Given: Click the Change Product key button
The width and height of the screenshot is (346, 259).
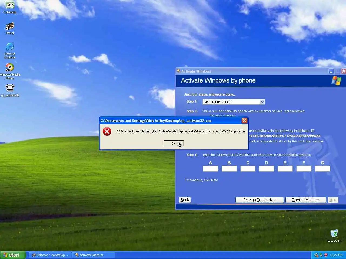Looking at the screenshot, I should point(259,200).
